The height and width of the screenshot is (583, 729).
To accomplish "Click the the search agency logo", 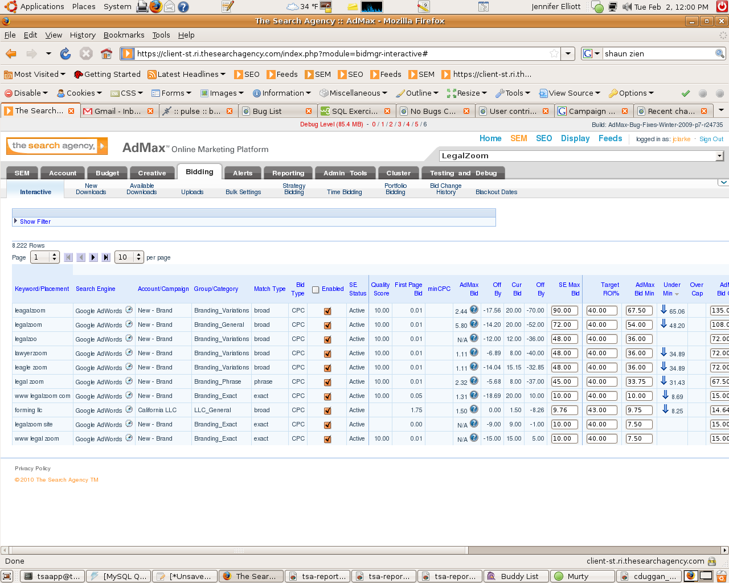I will pos(57,146).
